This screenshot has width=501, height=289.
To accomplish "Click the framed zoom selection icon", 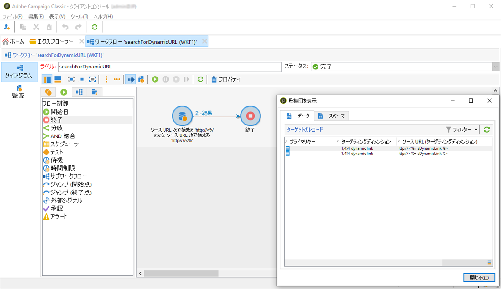I will 92,79.
